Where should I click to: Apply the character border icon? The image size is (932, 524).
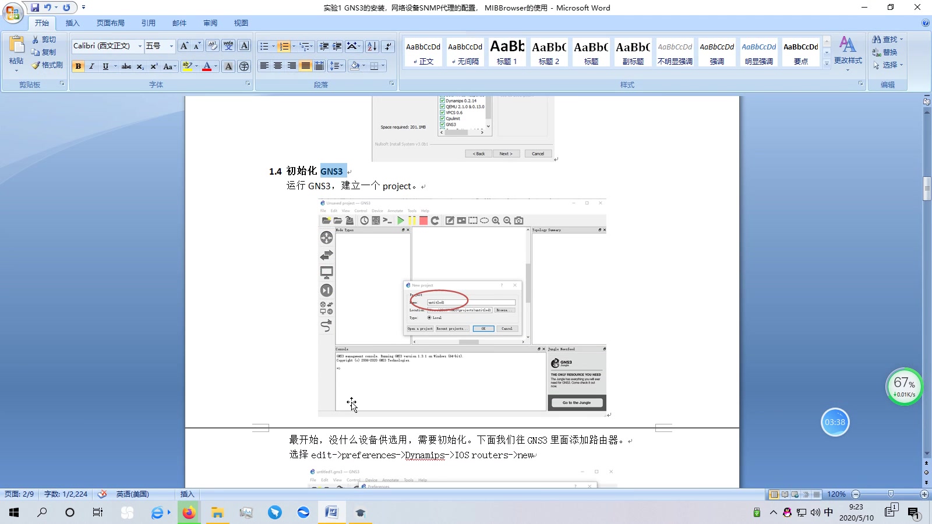tap(244, 46)
